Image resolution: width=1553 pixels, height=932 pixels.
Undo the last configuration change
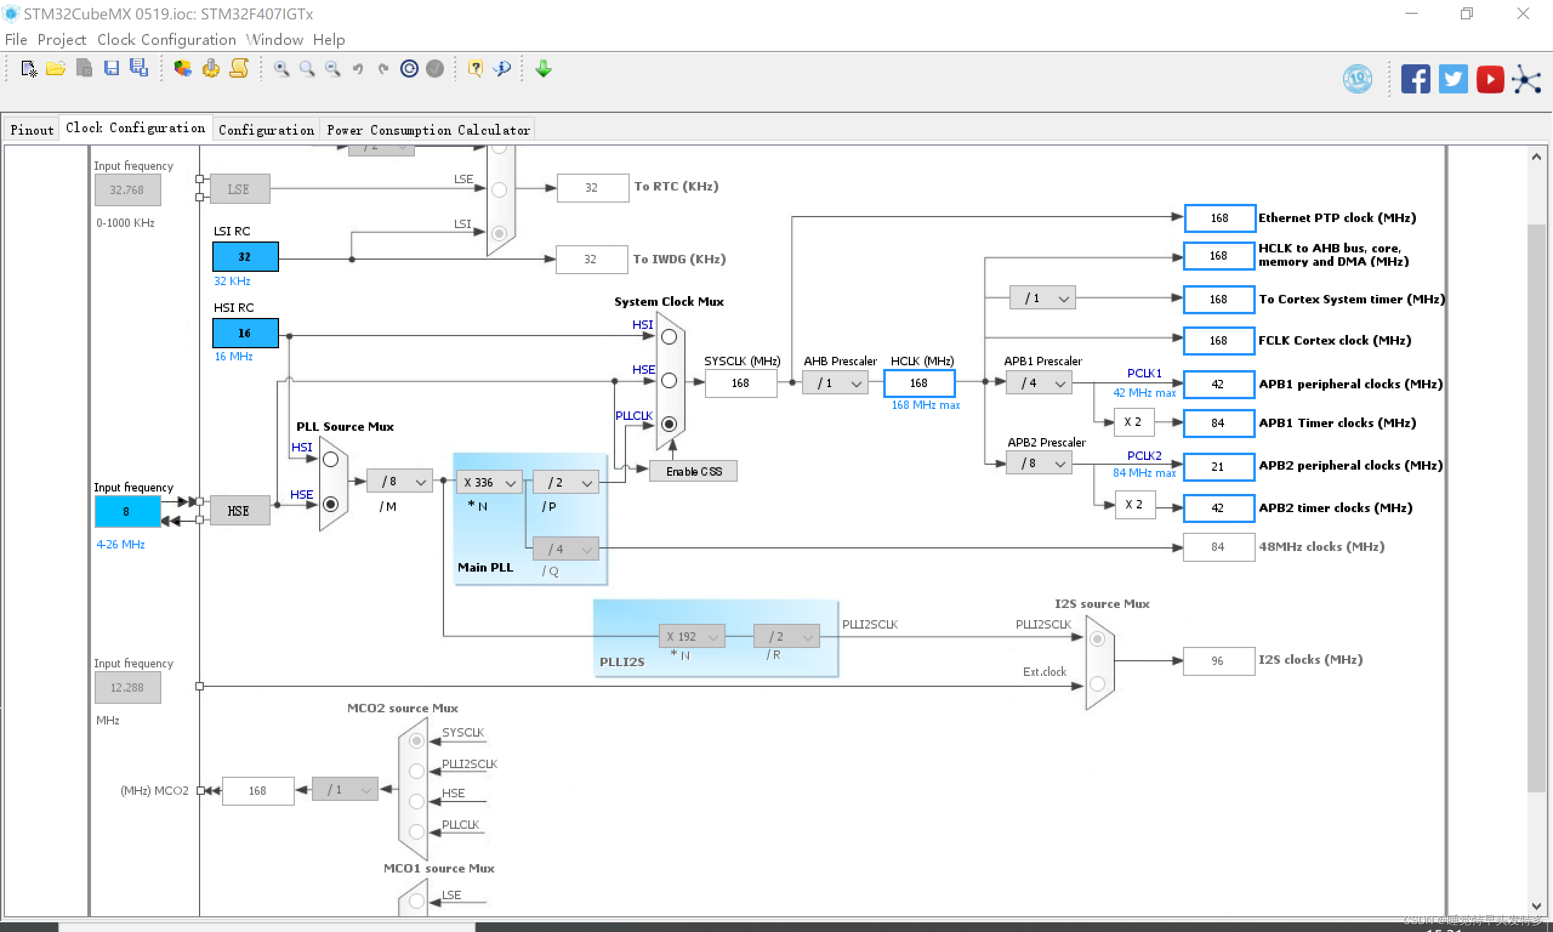tap(359, 69)
